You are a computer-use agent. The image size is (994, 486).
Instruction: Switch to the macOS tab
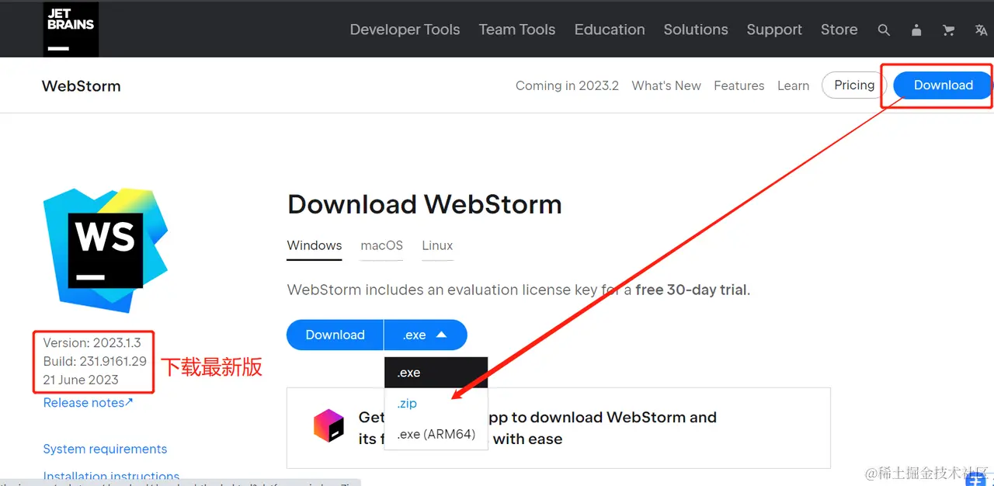[x=382, y=245]
